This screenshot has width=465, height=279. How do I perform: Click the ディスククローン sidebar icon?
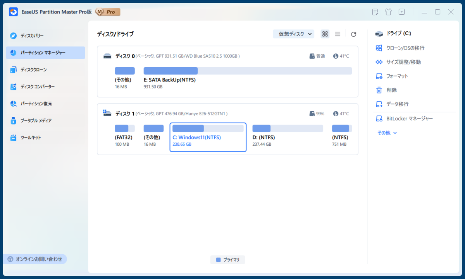point(14,70)
